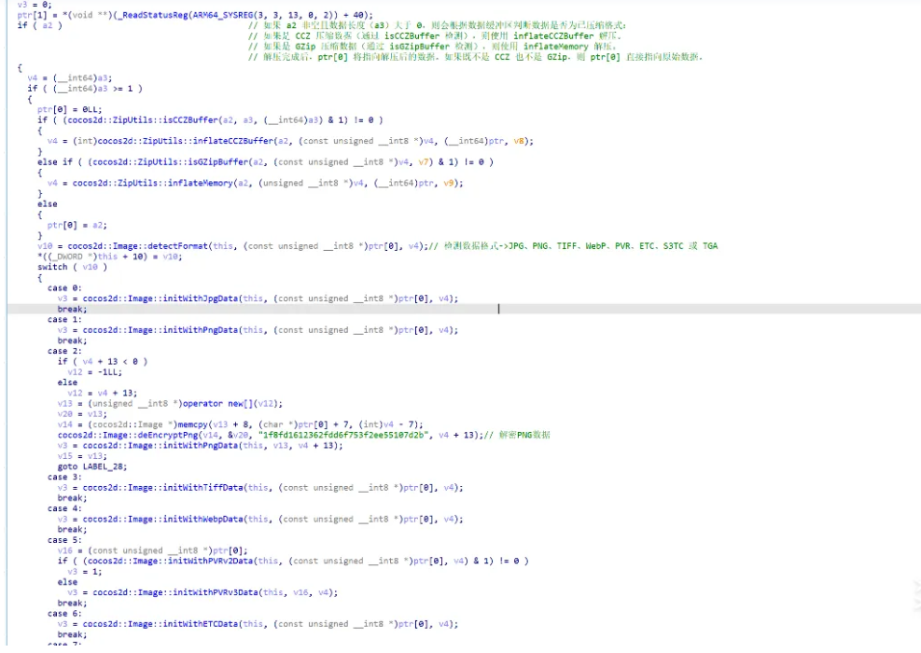This screenshot has width=921, height=653.
Task: Click the 'v15 = v13;' line
Action: pos(83,458)
